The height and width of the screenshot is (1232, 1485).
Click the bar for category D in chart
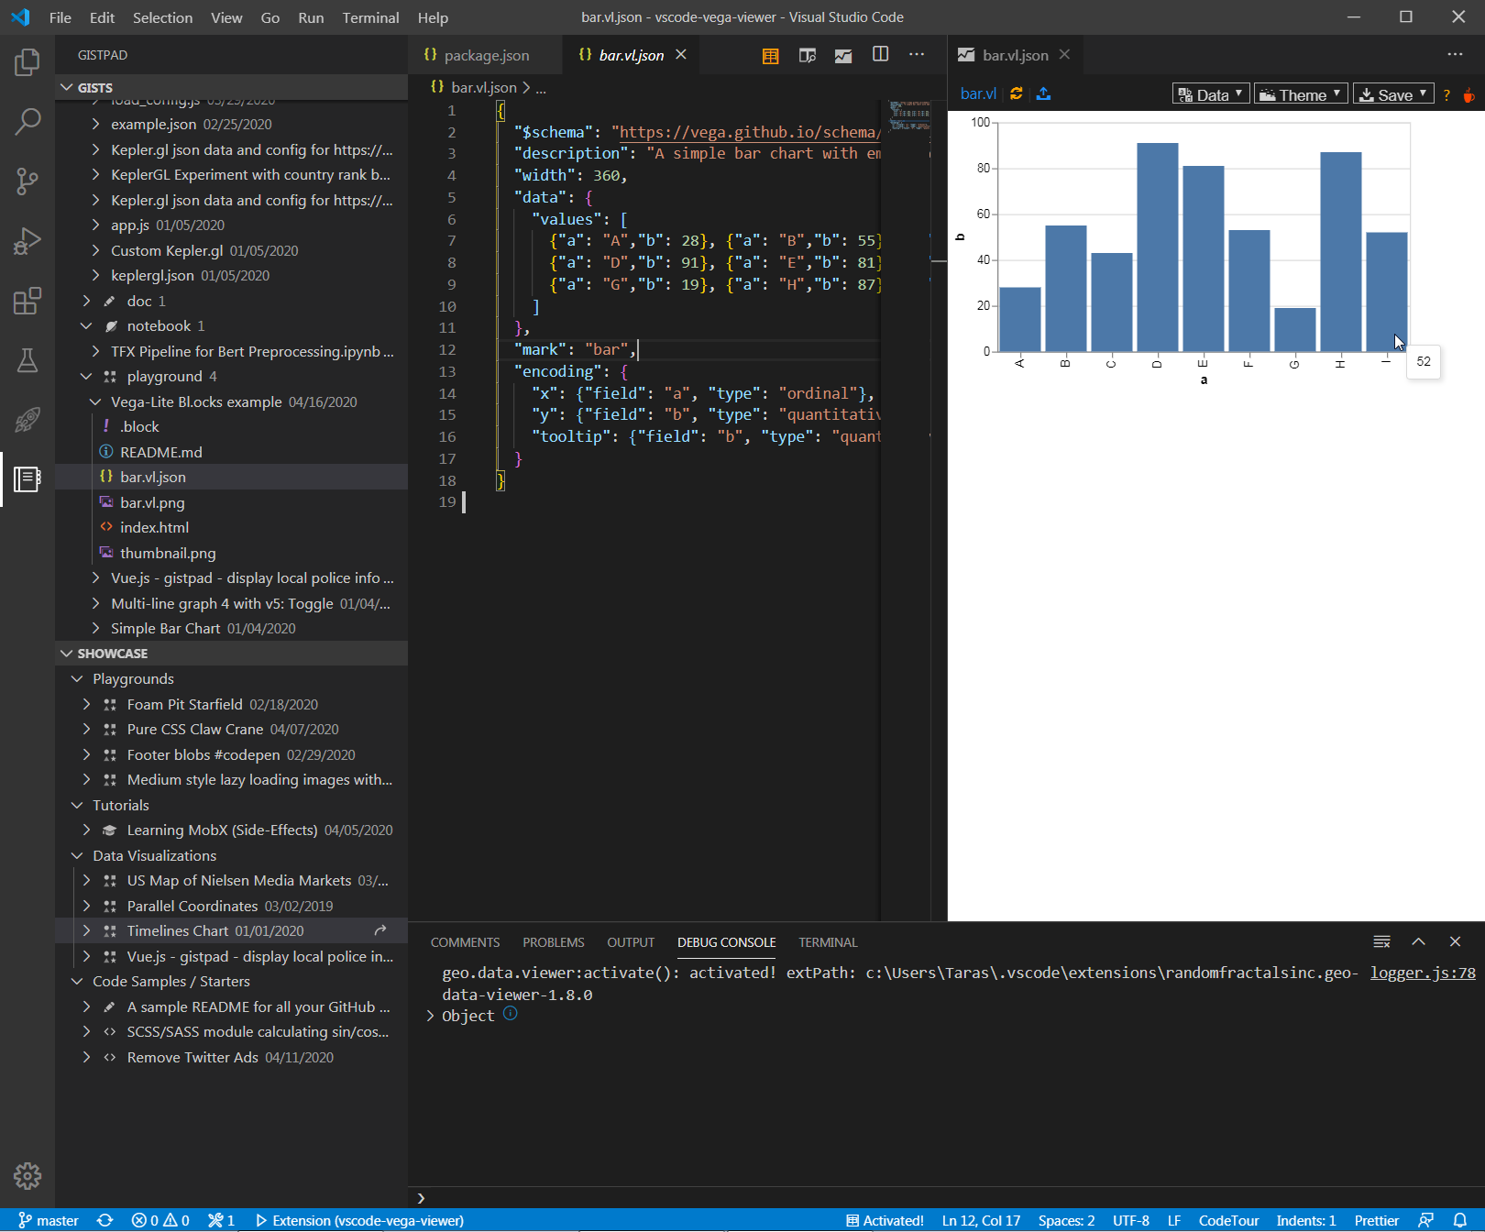tap(1157, 247)
